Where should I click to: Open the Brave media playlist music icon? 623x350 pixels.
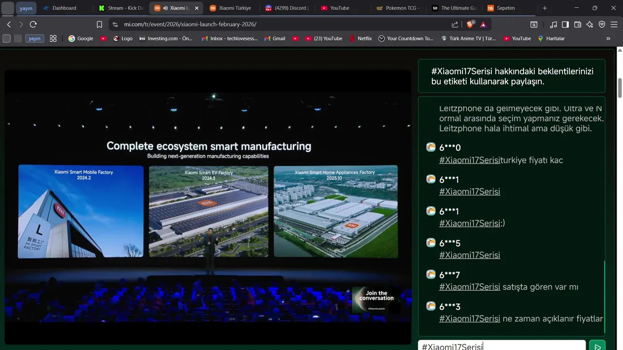(553, 24)
